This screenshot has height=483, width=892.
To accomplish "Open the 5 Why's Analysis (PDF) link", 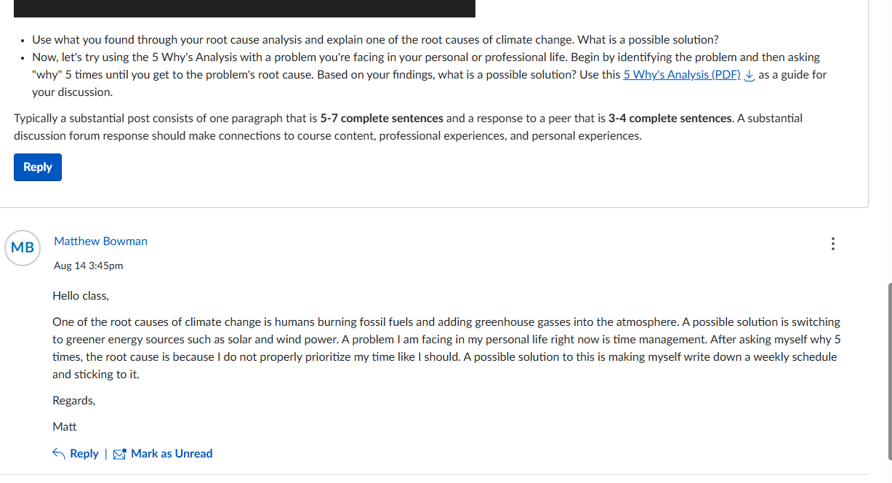I will click(x=682, y=74).
